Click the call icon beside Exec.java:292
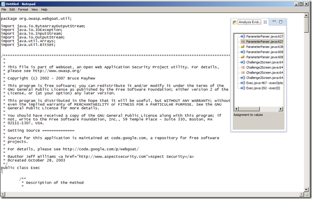The height and width of the screenshot is (199, 312). click(x=243, y=88)
